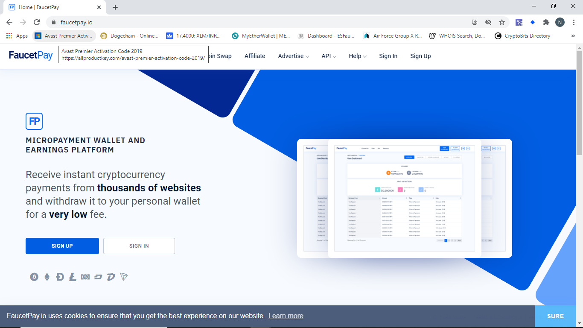Click Sign Up in the top navigation
Screen dimensions: 583x328
[x=420, y=56]
